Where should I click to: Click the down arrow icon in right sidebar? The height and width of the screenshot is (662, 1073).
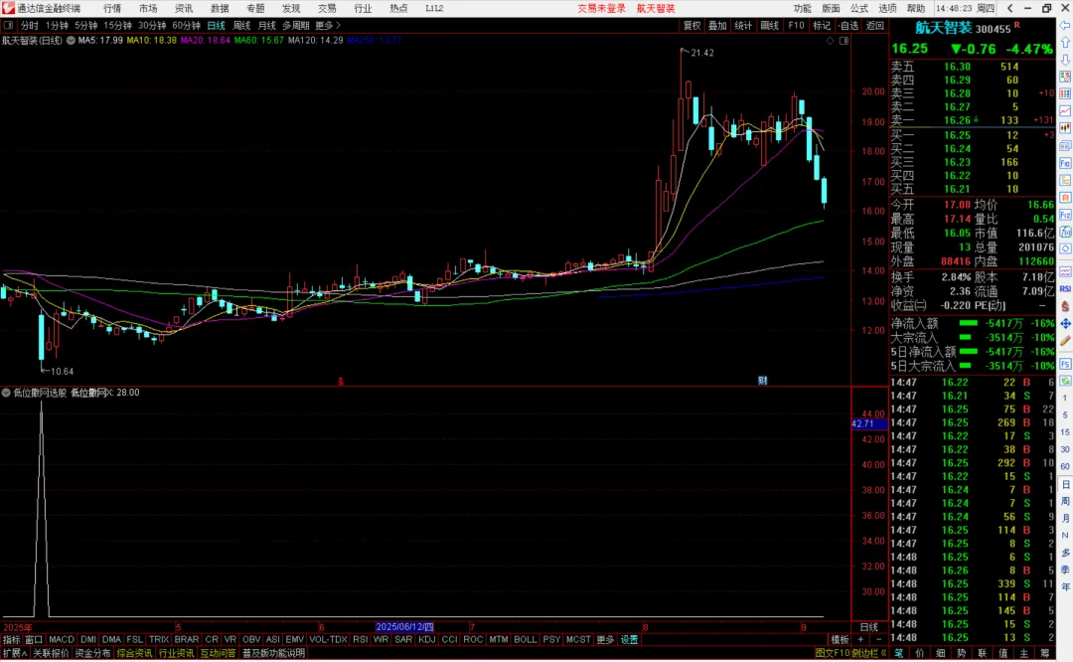(x=1065, y=60)
